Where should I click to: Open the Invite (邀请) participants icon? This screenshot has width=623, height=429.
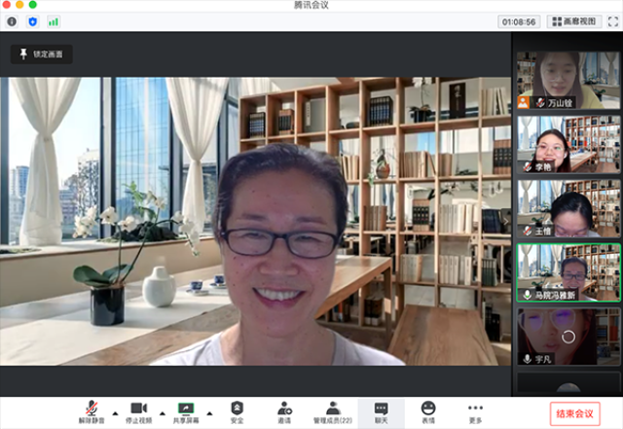pyautogui.click(x=284, y=412)
